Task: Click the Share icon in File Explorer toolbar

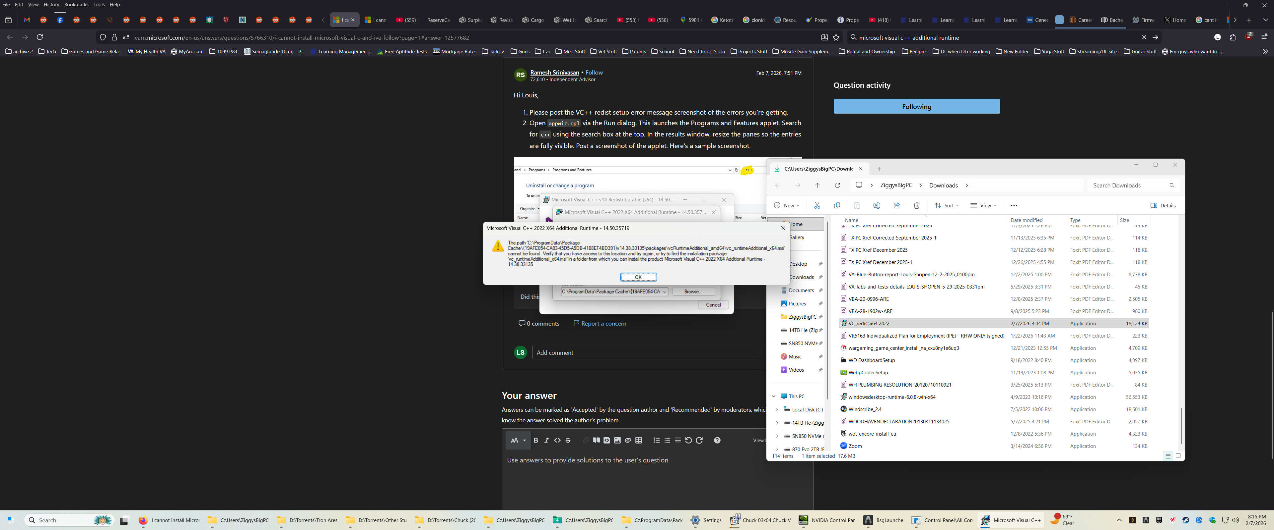Action: 897,205
